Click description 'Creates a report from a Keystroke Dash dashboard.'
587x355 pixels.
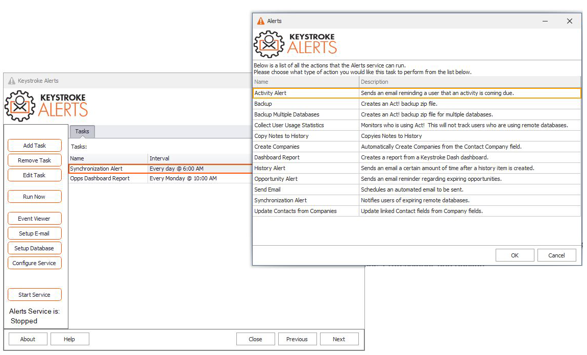[425, 157]
